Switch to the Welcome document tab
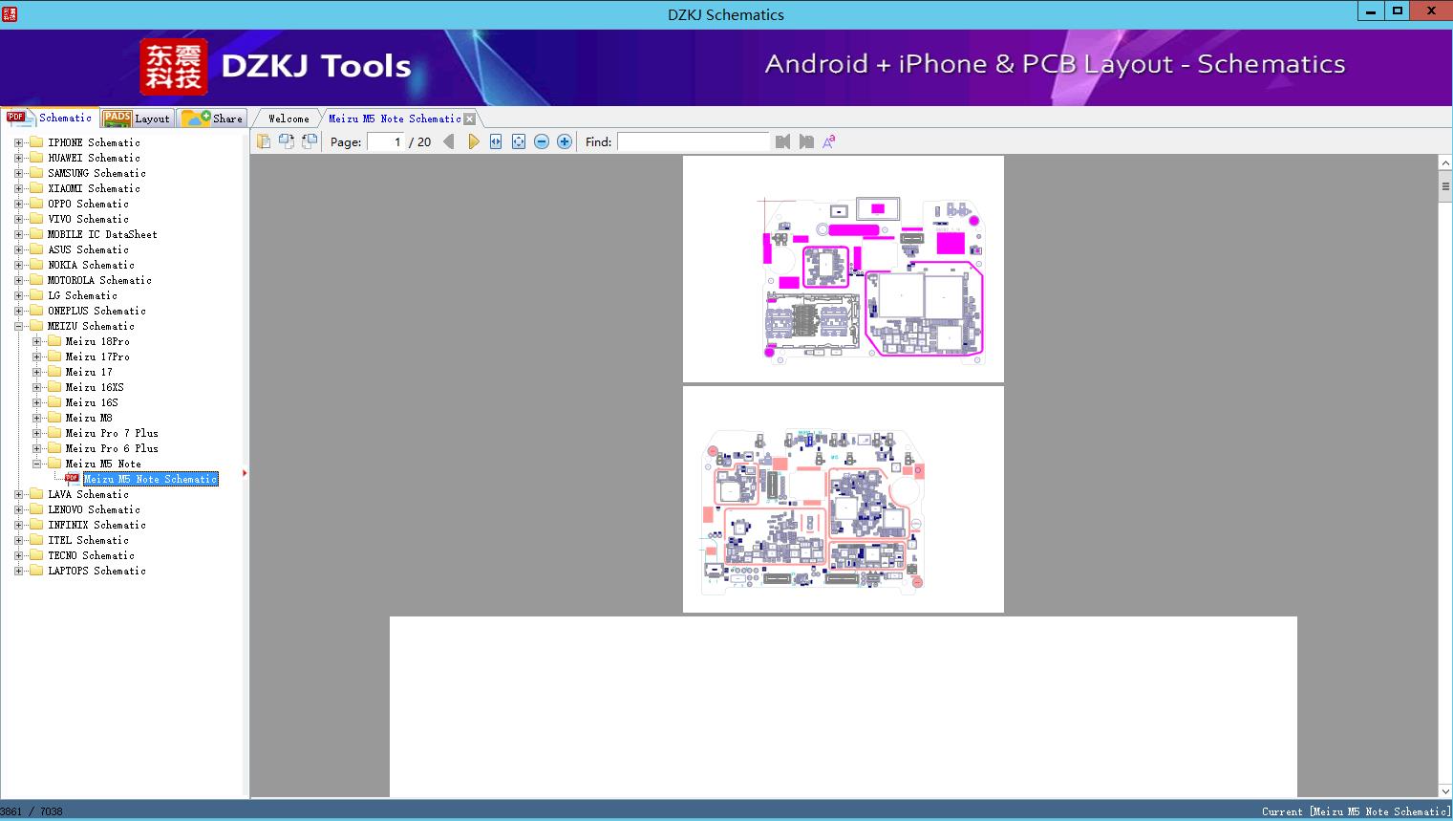 (x=288, y=119)
